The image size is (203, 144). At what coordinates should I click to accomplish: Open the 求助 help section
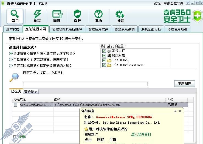(x=98, y=16)
